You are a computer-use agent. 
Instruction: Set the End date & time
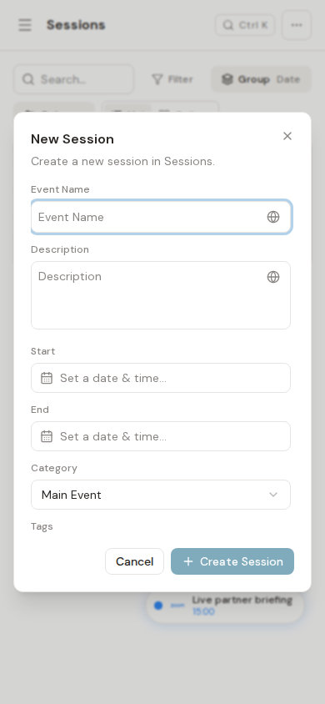point(161,436)
